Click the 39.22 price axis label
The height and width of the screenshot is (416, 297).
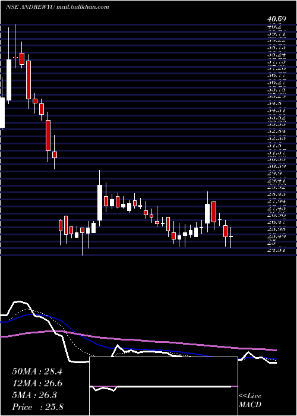pyautogui.click(x=276, y=40)
